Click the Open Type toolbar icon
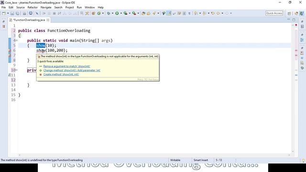 143,13
